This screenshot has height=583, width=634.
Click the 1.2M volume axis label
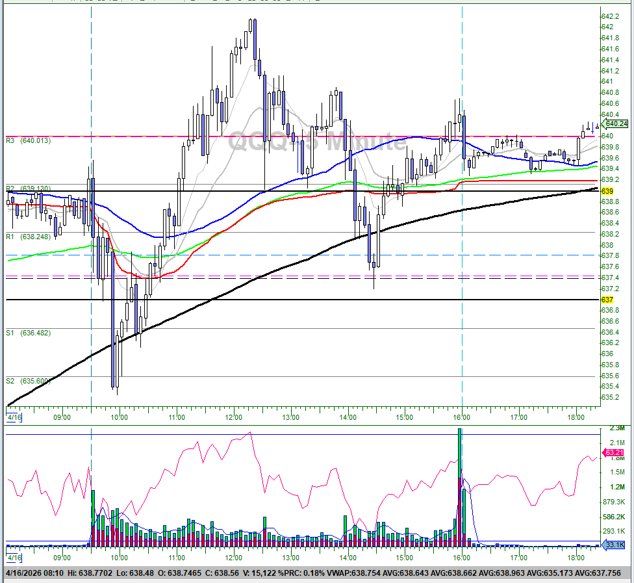click(x=617, y=487)
